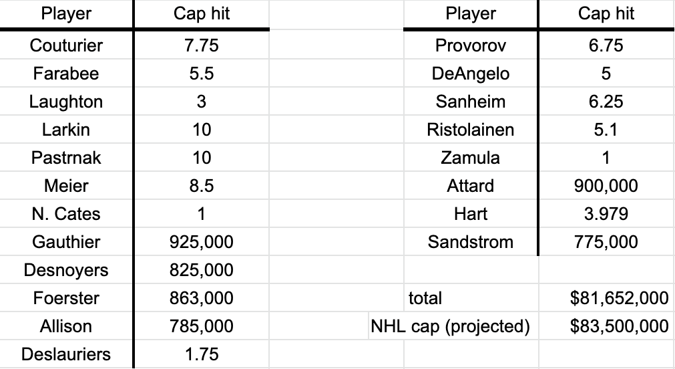675x369 pixels.
Task: Select the Provorov player cell
Action: (470, 45)
